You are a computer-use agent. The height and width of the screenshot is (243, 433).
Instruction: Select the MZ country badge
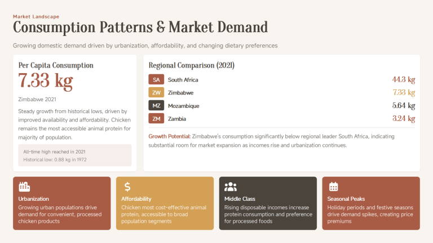[x=156, y=106]
